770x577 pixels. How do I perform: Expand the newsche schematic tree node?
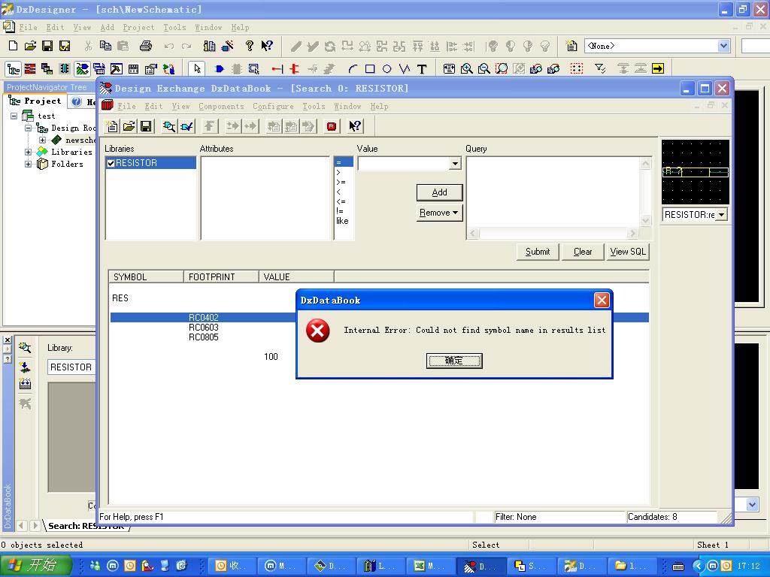[42, 140]
